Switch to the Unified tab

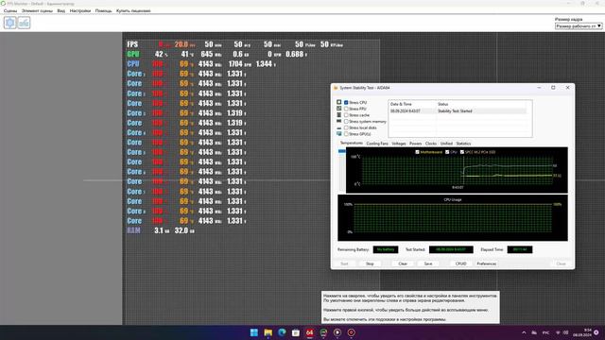[446, 144]
